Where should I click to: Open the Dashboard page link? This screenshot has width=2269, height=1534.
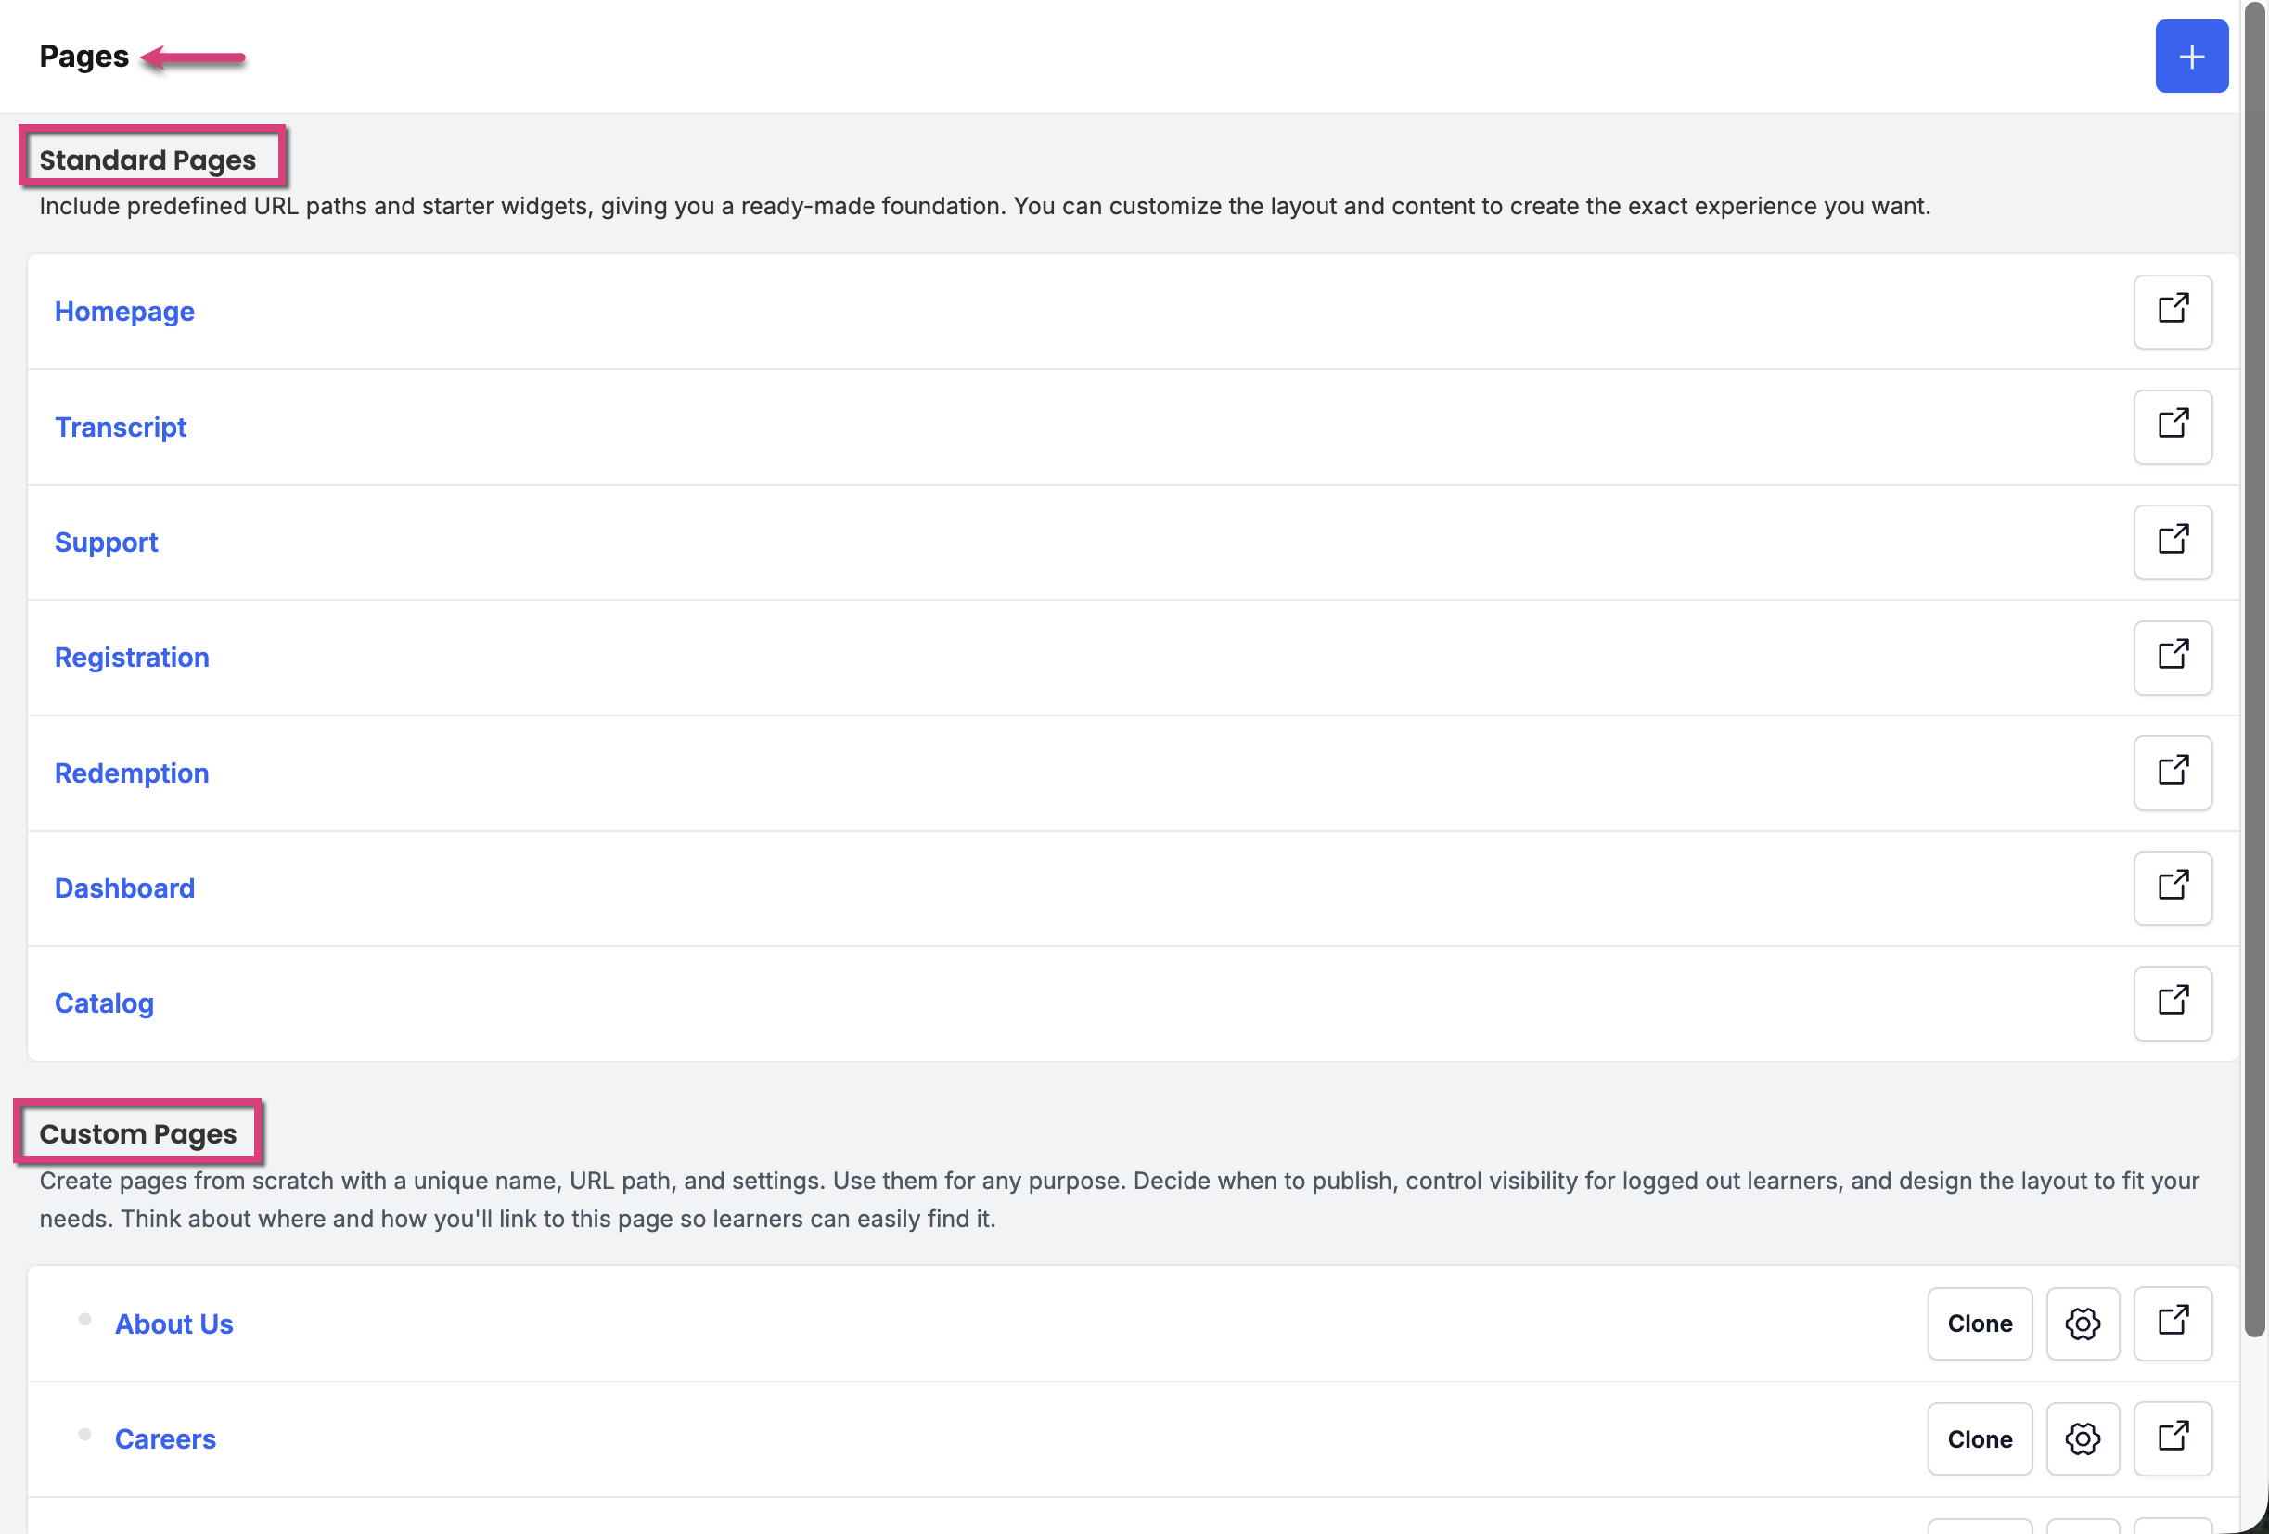click(124, 888)
